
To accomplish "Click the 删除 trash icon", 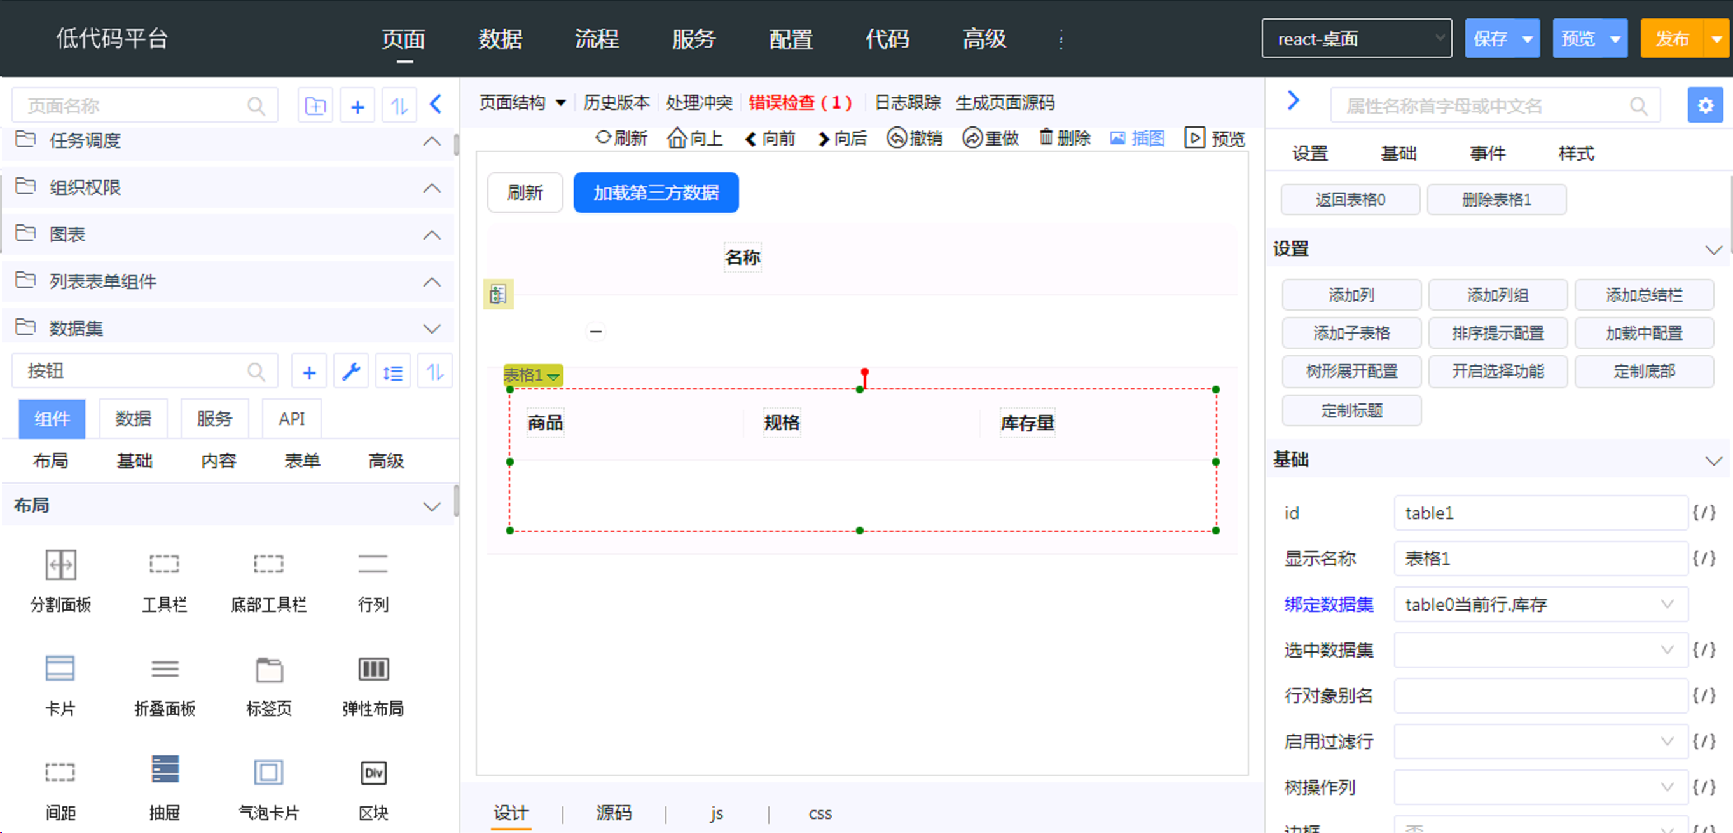I will point(1046,137).
